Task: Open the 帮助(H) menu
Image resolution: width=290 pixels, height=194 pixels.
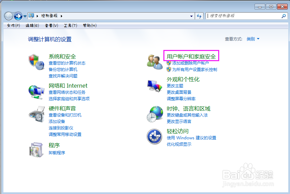Action: click(x=90, y=25)
